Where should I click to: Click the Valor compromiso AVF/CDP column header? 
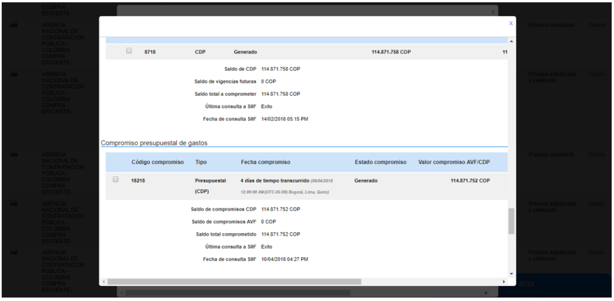pos(454,162)
